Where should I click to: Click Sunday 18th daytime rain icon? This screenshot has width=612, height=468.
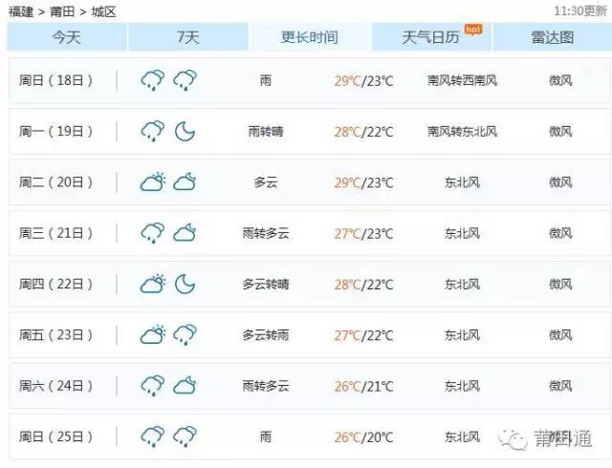(153, 80)
